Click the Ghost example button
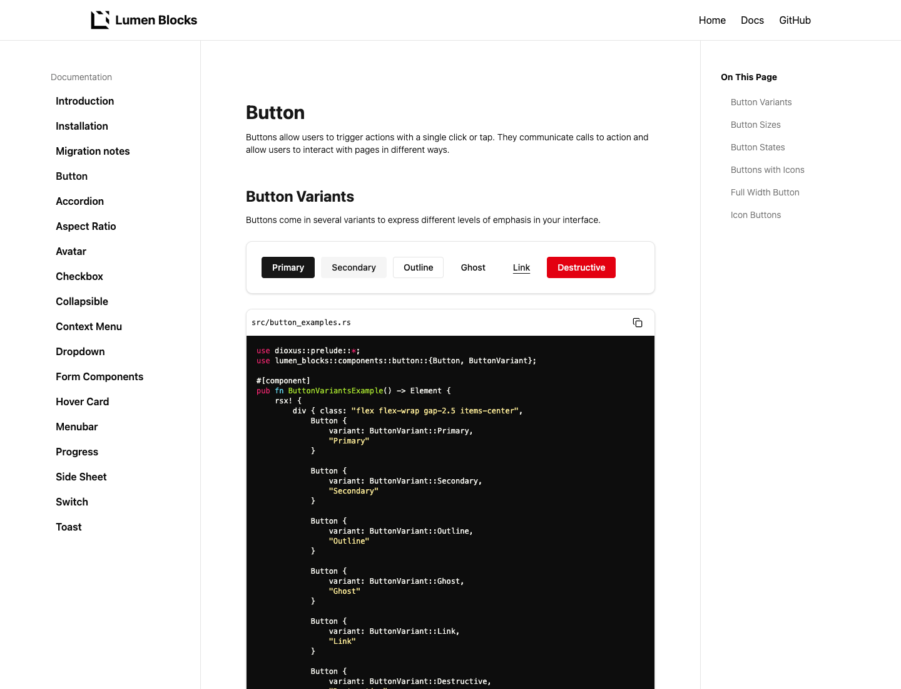 pyautogui.click(x=473, y=267)
